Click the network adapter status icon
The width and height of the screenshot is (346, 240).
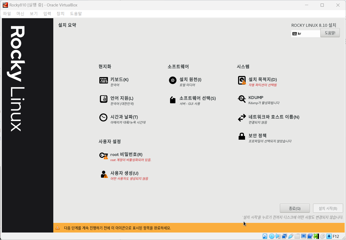[284, 236]
